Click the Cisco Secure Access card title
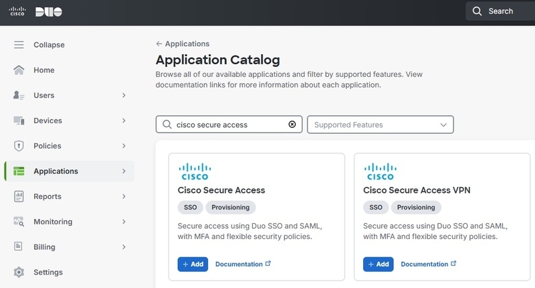The image size is (535, 288). 221,190
